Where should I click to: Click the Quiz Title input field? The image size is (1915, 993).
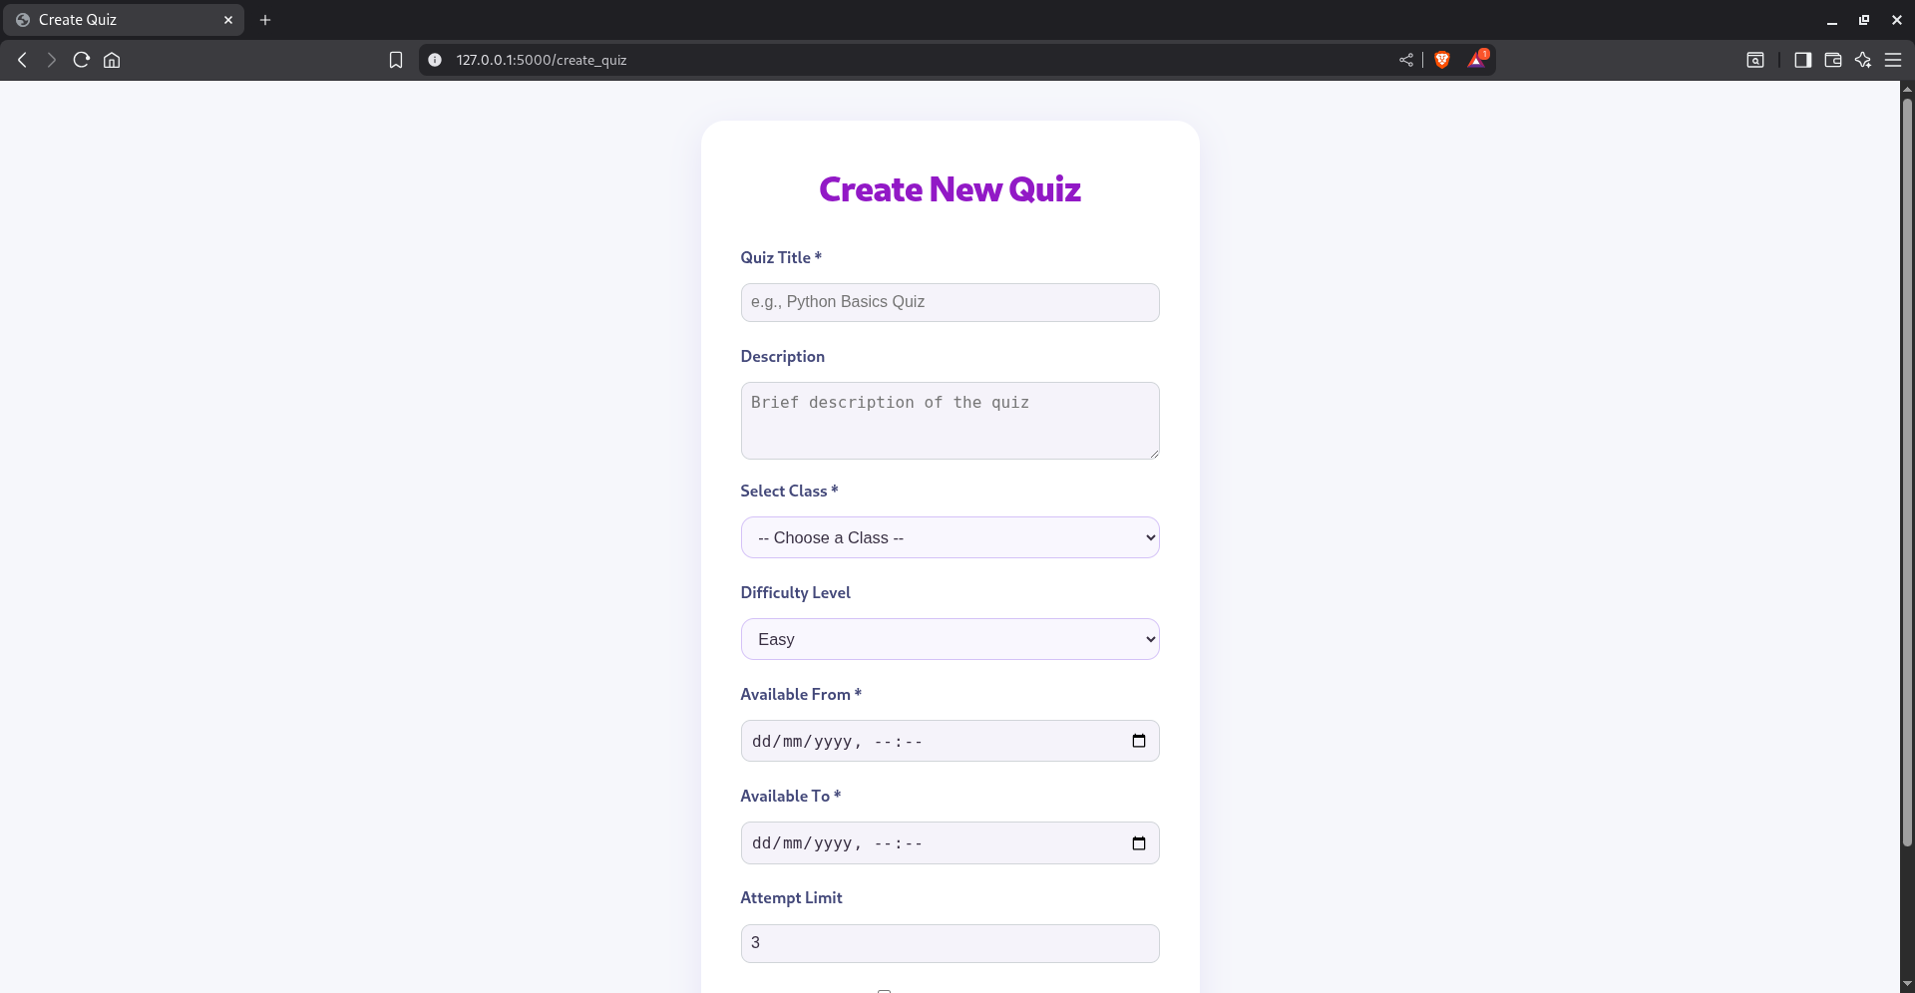coord(950,302)
